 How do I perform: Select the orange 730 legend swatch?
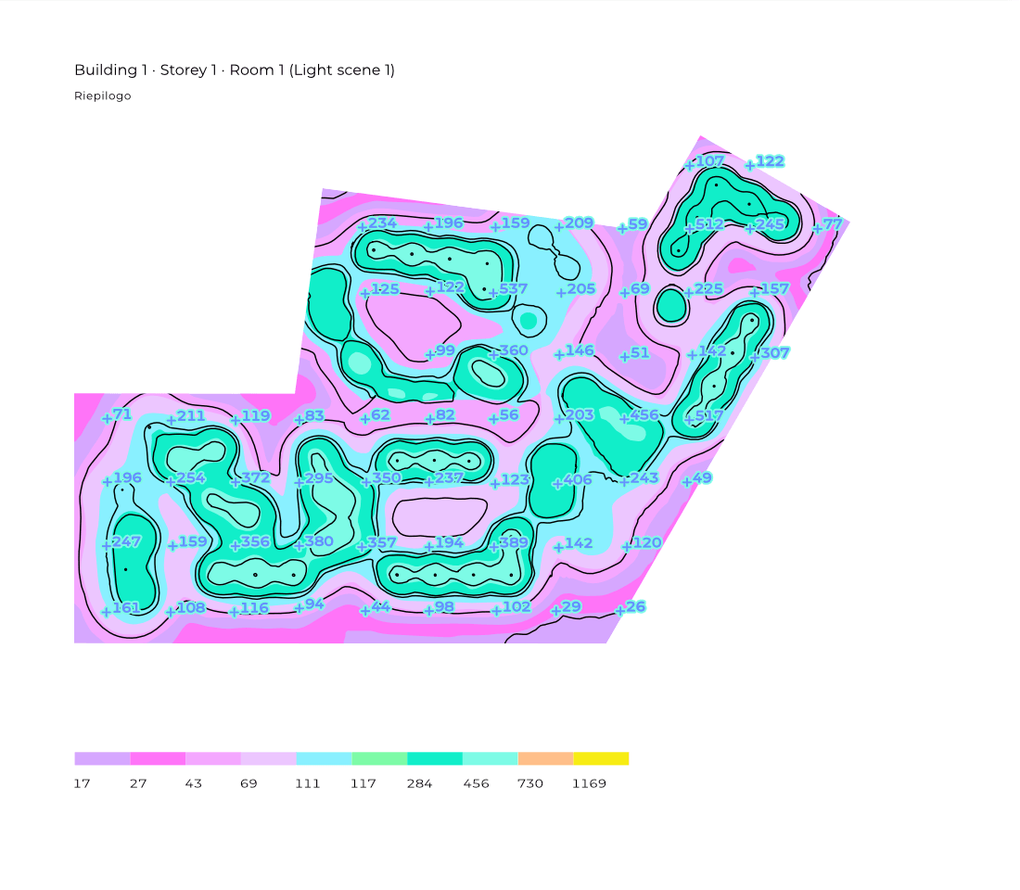click(x=545, y=758)
